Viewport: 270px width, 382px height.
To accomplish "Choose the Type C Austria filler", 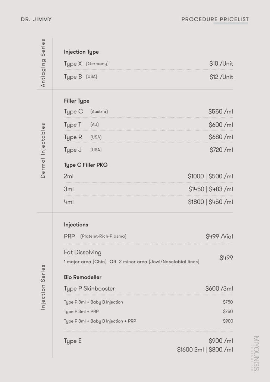I will [86, 112].
